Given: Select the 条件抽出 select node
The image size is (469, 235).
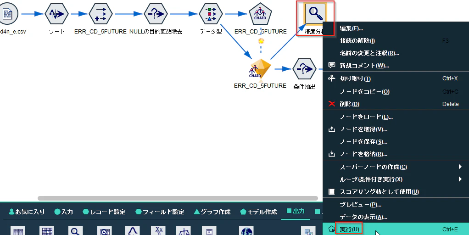Looking at the screenshot, I should pyautogui.click(x=304, y=69).
